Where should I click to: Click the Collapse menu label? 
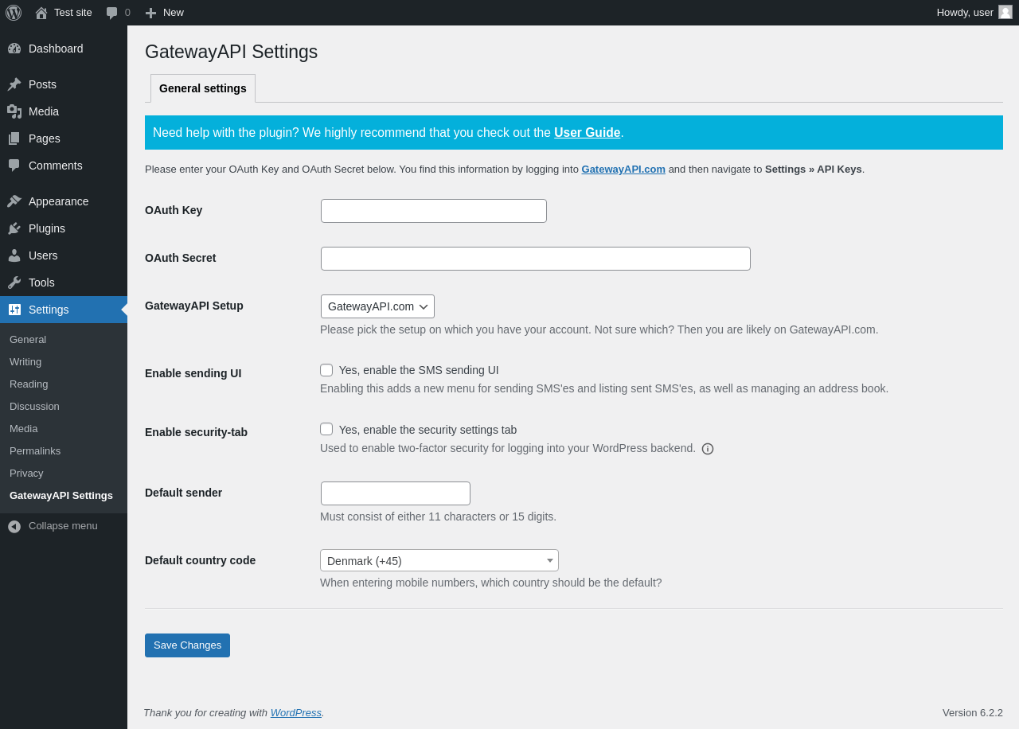tap(63, 526)
